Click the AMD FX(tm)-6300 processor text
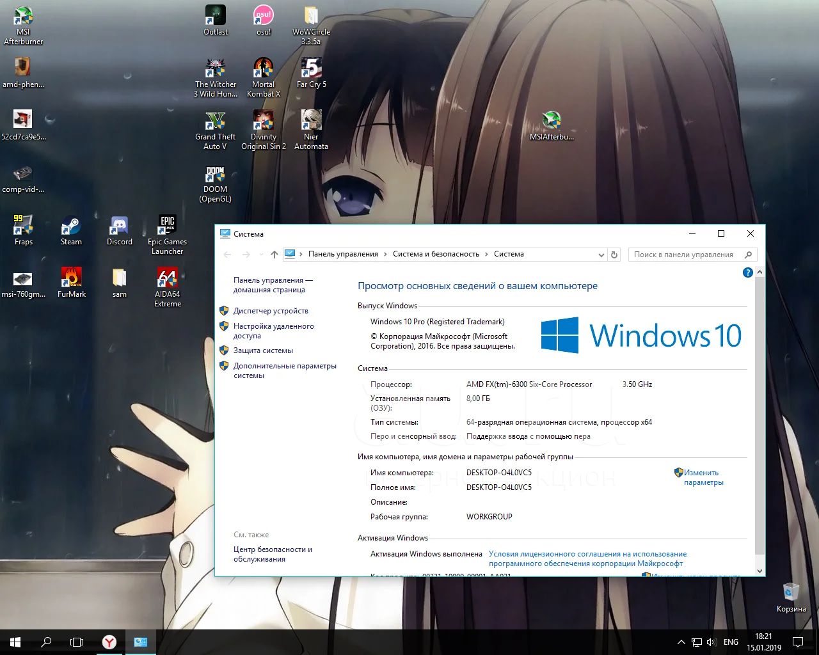The width and height of the screenshot is (819, 655). (x=529, y=384)
